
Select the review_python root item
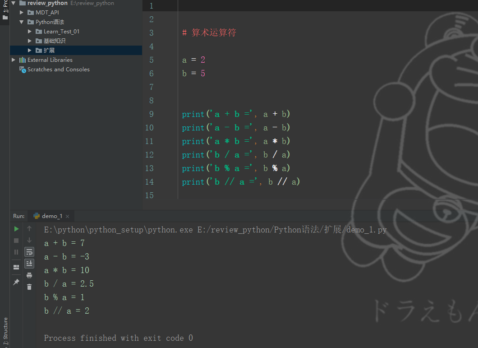(47, 3)
